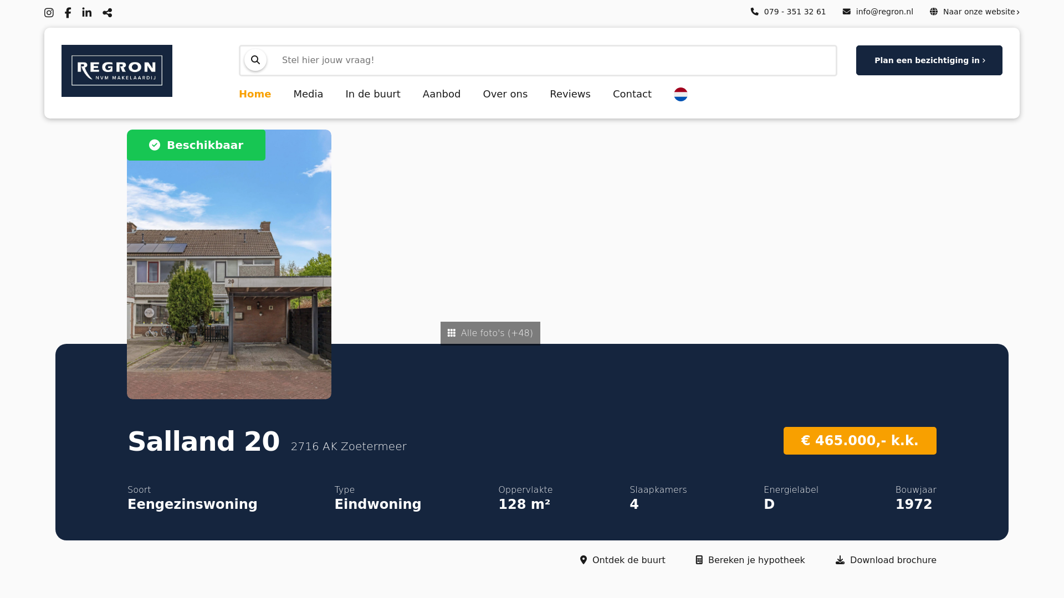Click the Eindwoning type value
1064x598 pixels.
pos(378,504)
